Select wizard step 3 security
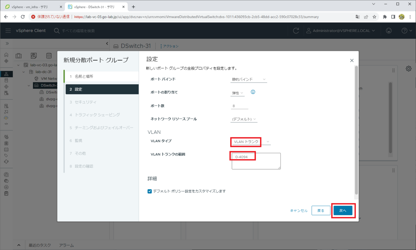This screenshot has width=416, height=250. [102, 102]
